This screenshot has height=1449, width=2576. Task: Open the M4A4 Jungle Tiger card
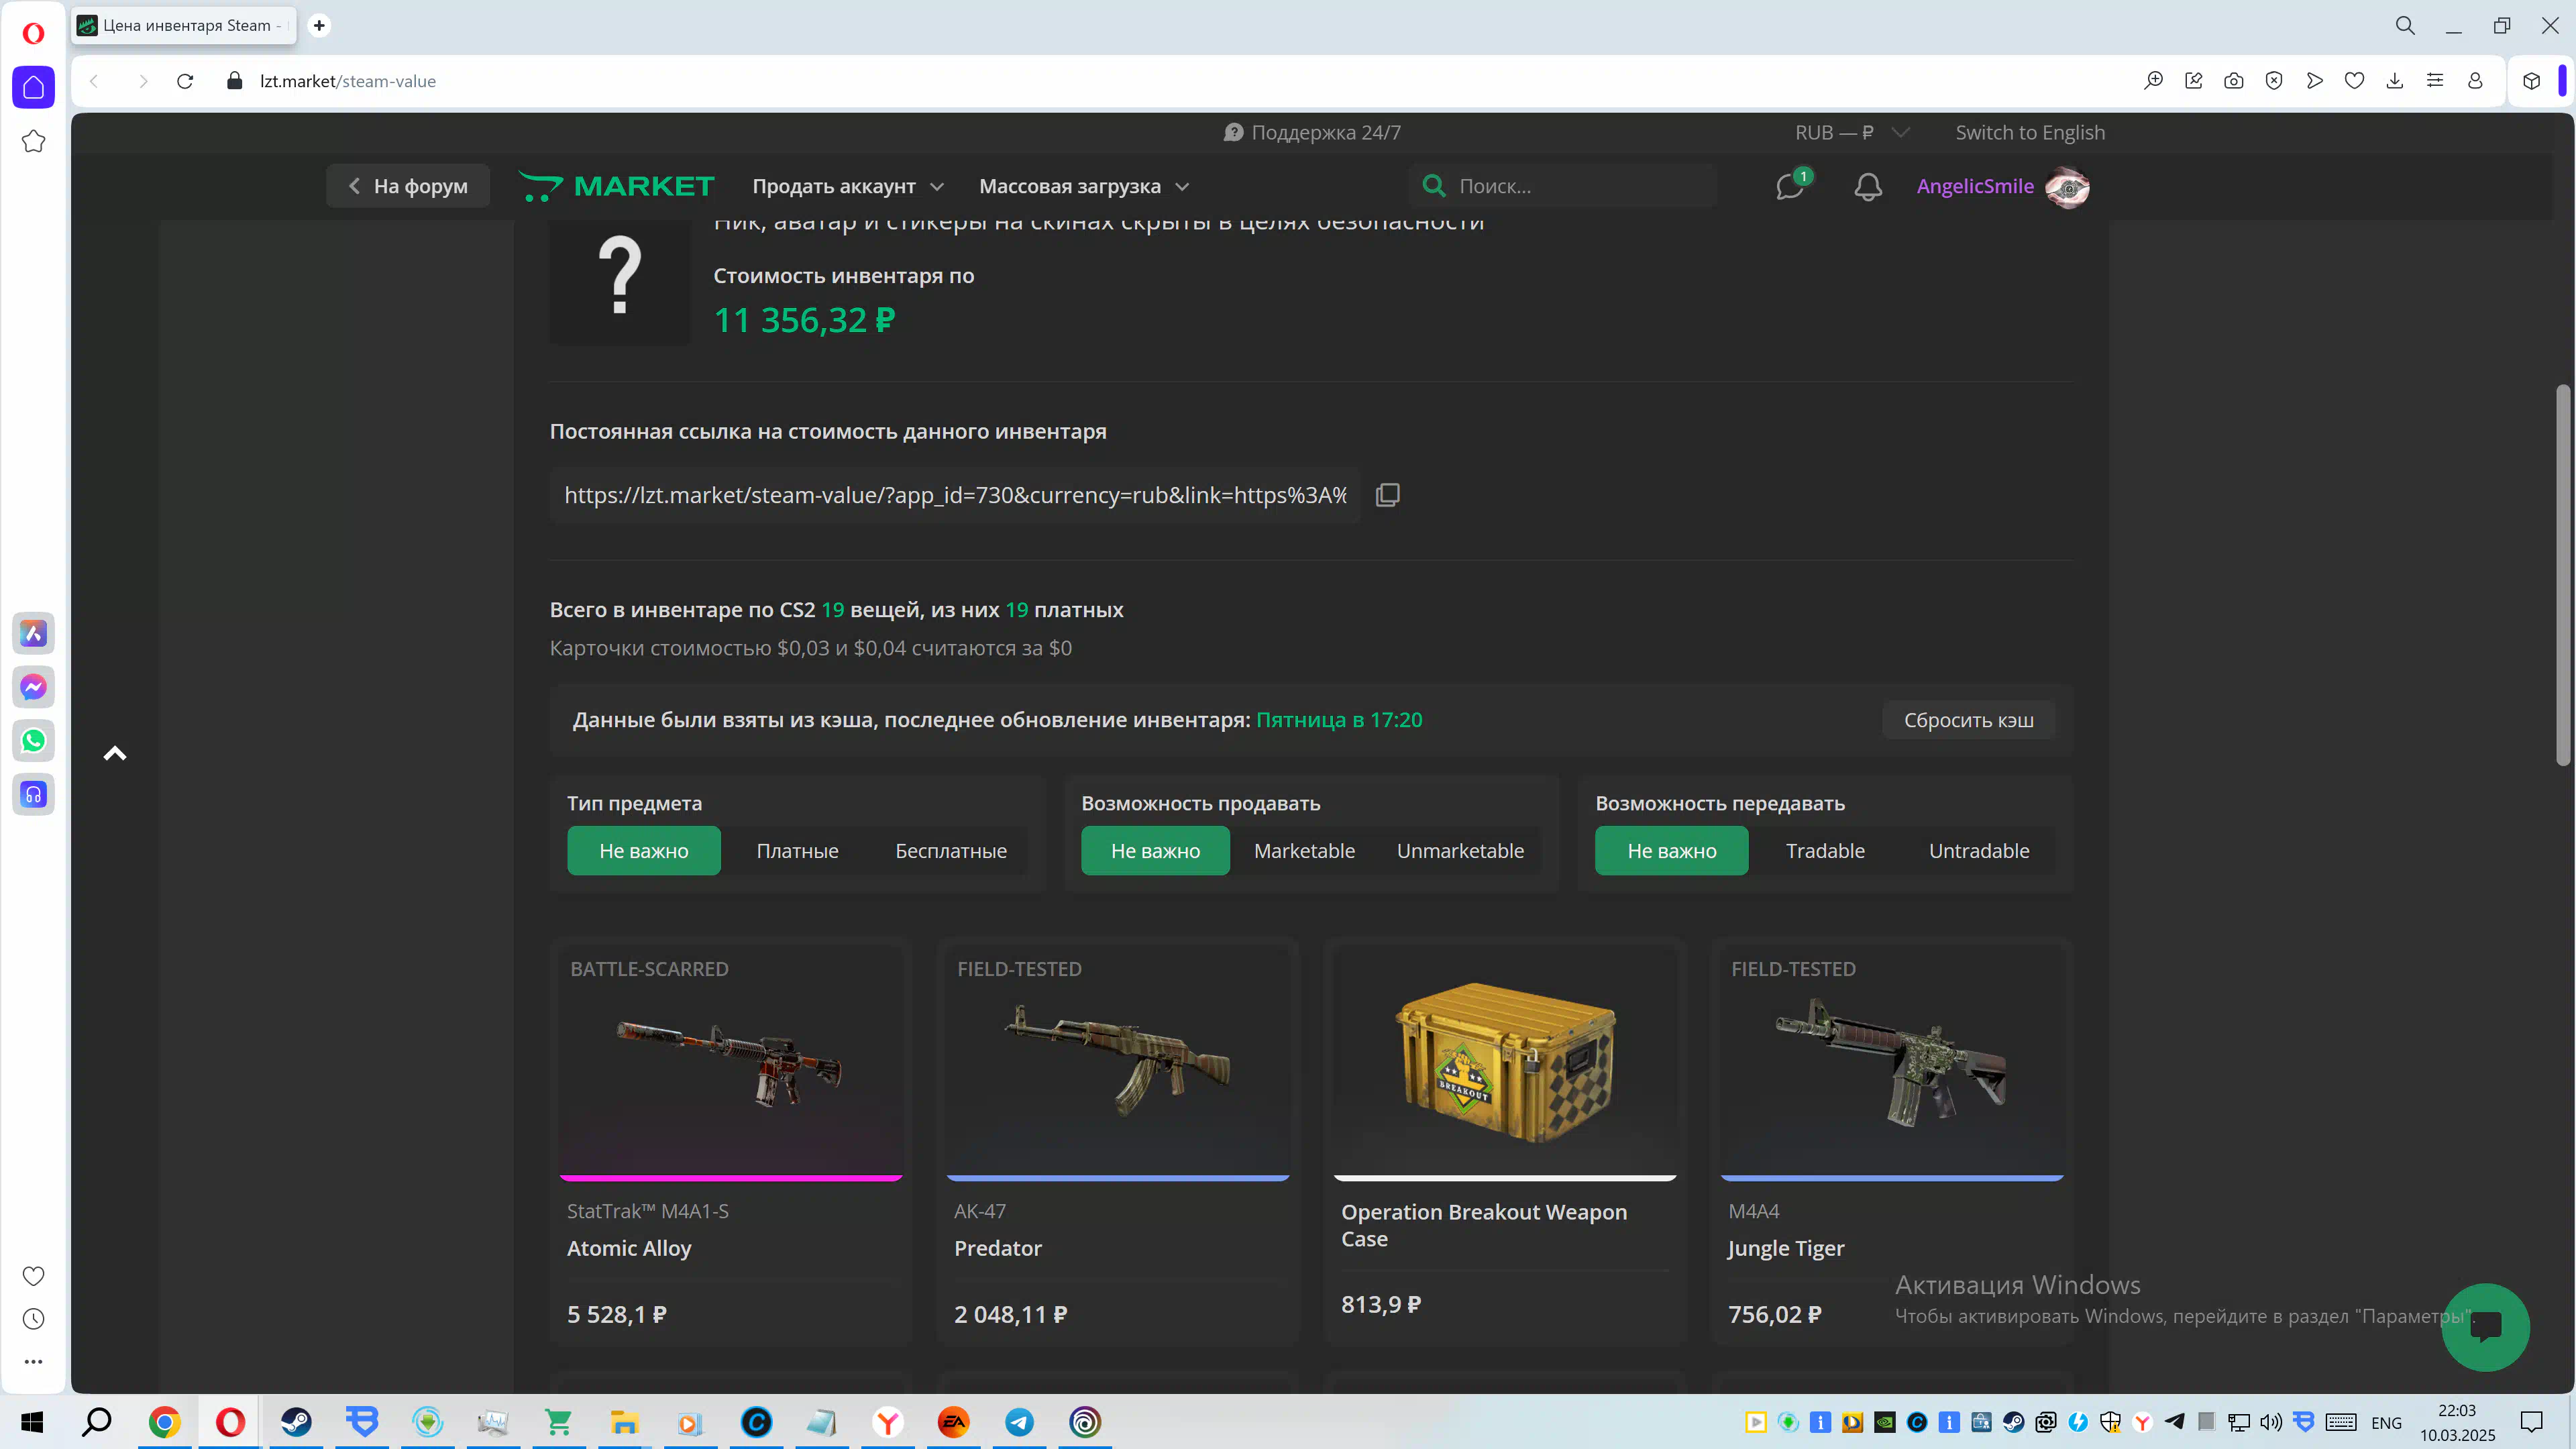tap(1891, 1141)
